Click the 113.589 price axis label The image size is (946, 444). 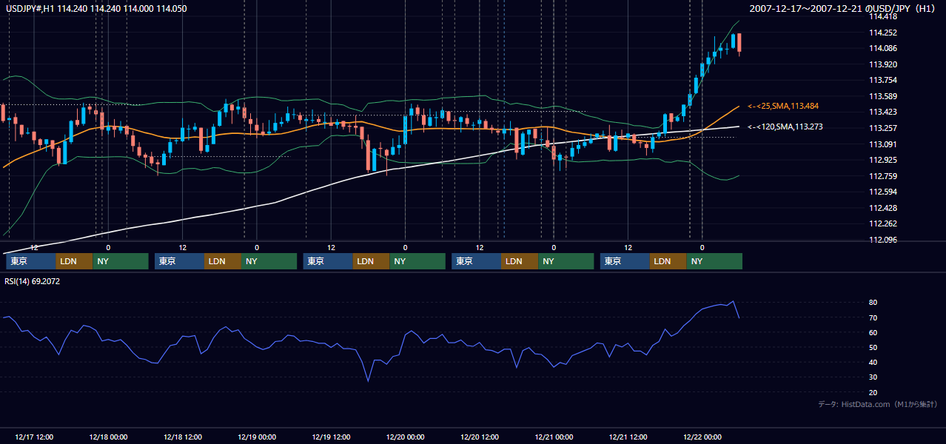(x=885, y=96)
